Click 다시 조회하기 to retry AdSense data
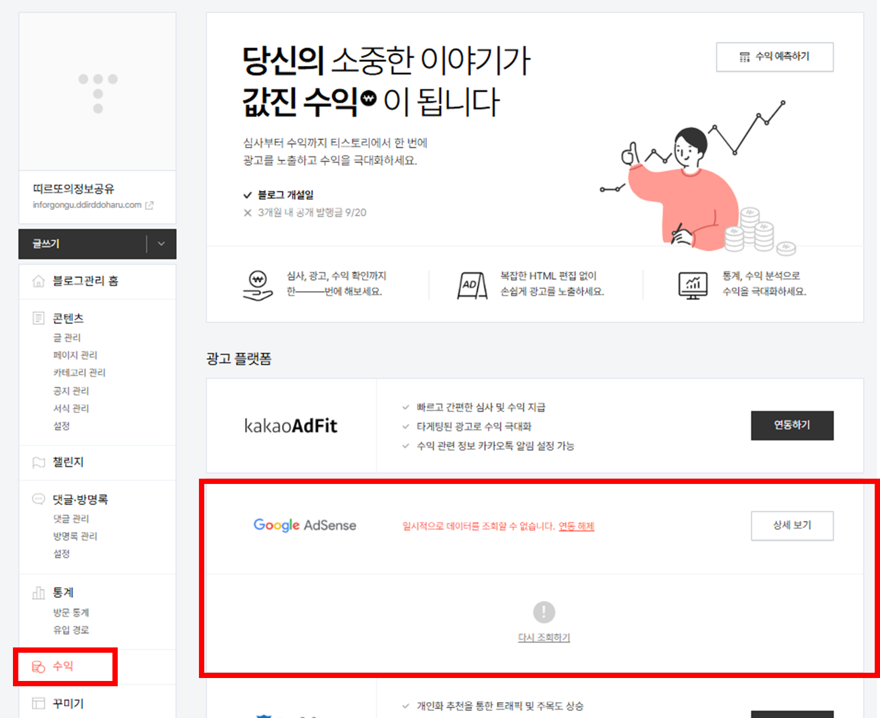 (543, 637)
